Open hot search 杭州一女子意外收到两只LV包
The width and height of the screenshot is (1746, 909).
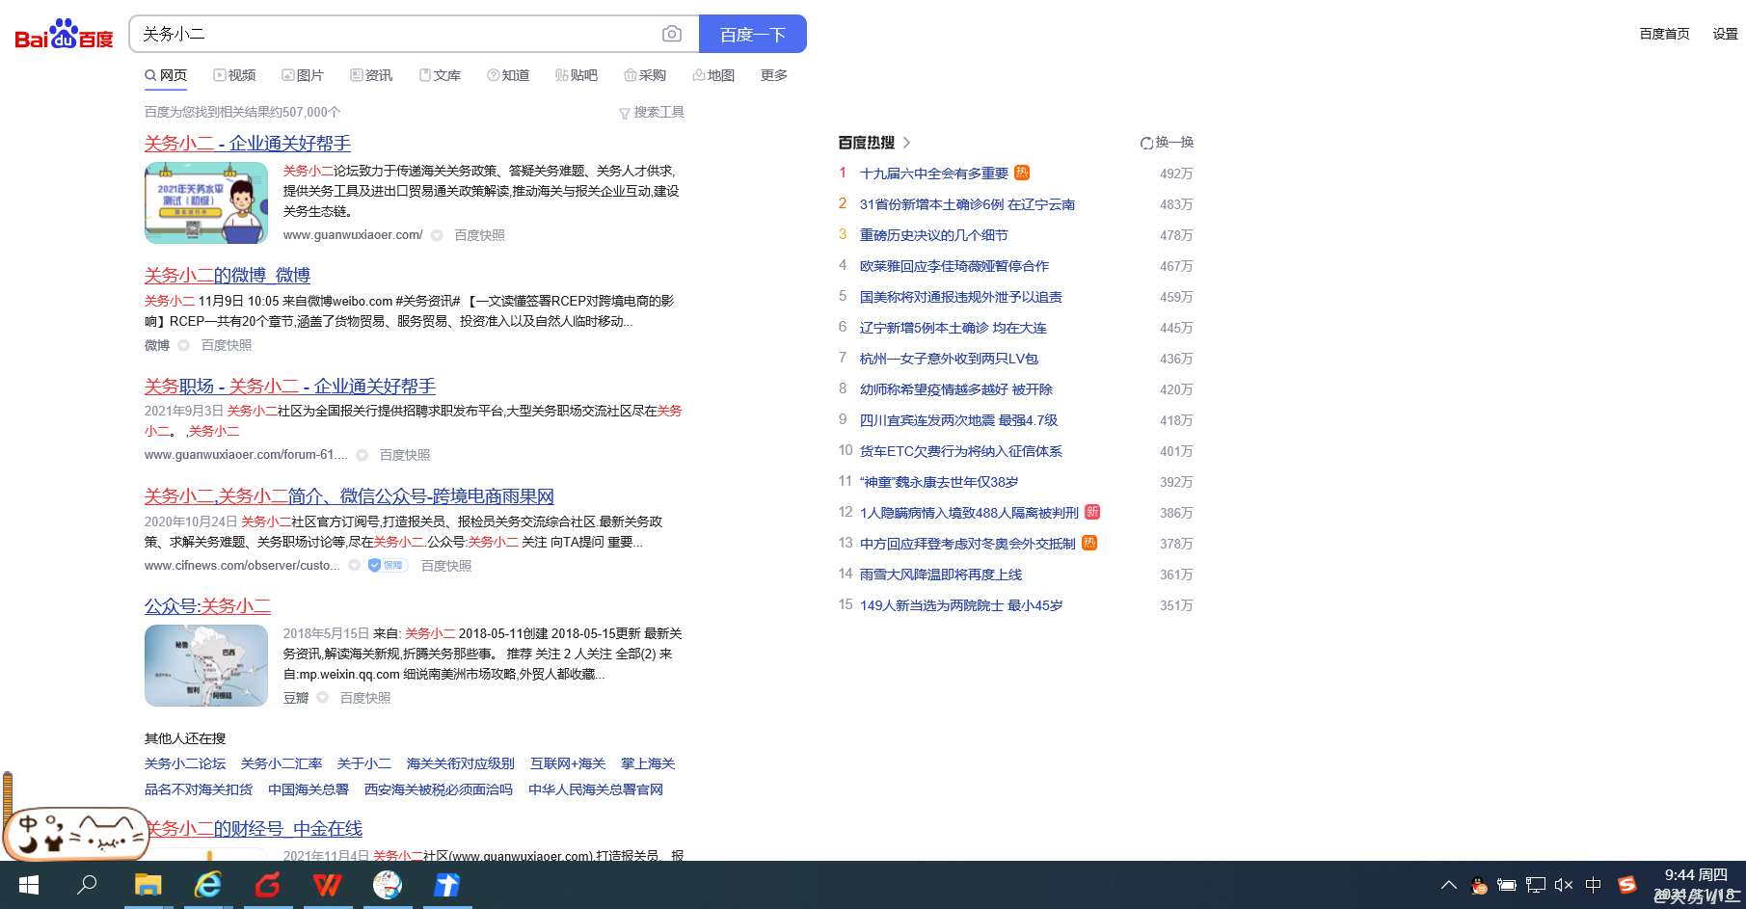[949, 359]
